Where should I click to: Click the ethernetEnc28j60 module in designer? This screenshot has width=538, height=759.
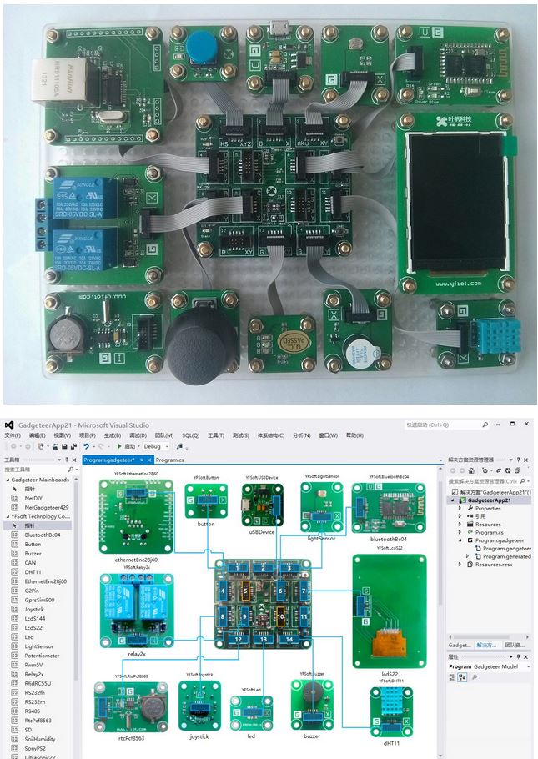tap(136, 516)
